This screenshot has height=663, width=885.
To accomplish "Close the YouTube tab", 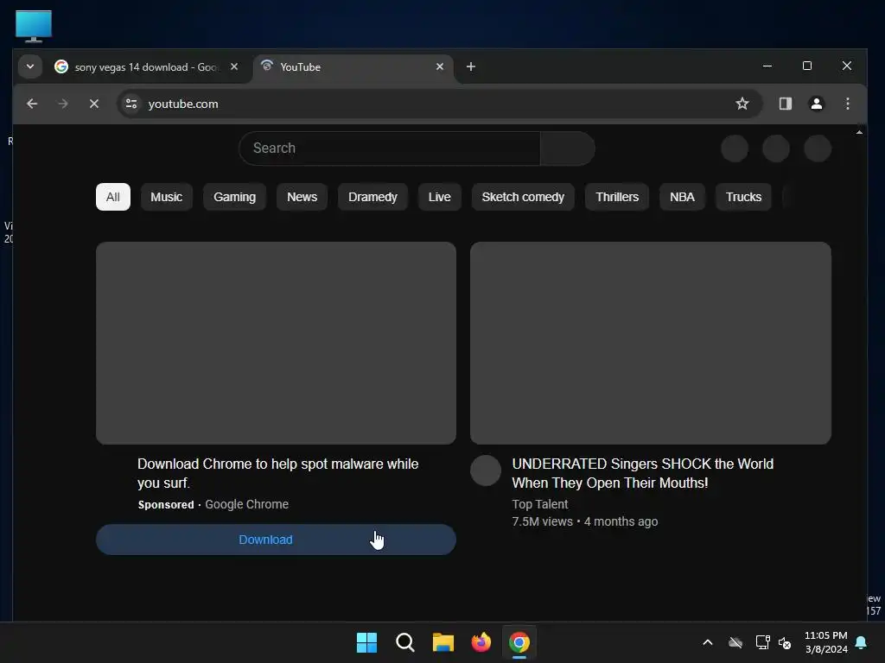I will 440,66.
